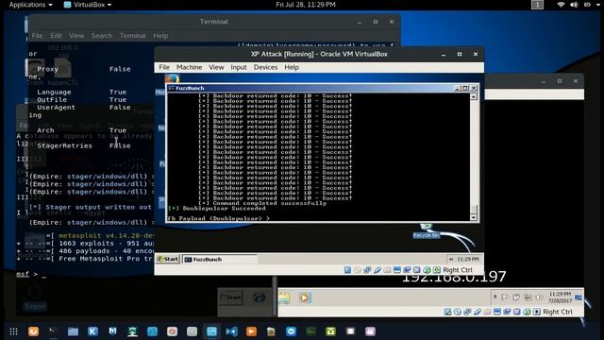Launch the Metasploit shield icon in dock
This screenshot has width=604, height=340.
click(112, 331)
